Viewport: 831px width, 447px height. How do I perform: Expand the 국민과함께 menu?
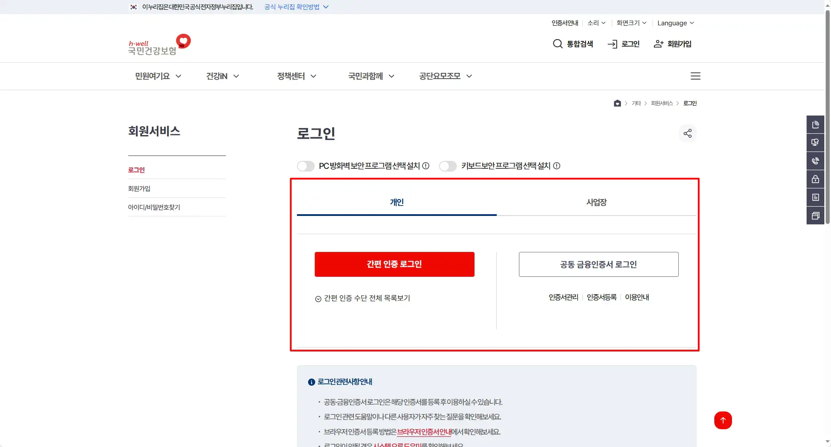click(x=371, y=76)
